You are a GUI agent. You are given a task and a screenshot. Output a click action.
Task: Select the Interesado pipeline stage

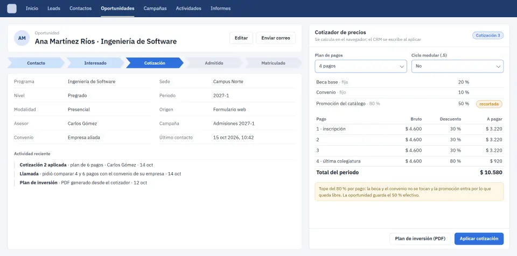[x=95, y=63]
